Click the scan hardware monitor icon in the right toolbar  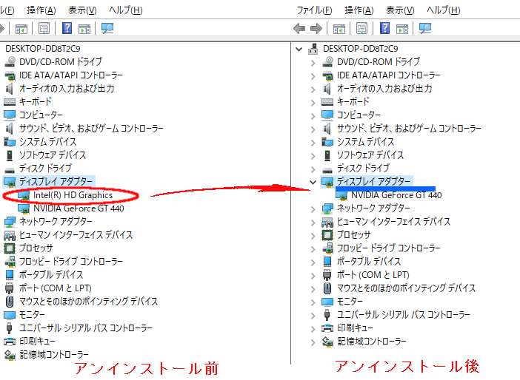(425, 28)
